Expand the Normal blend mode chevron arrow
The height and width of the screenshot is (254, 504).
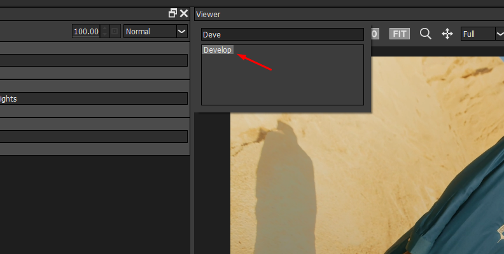click(181, 31)
